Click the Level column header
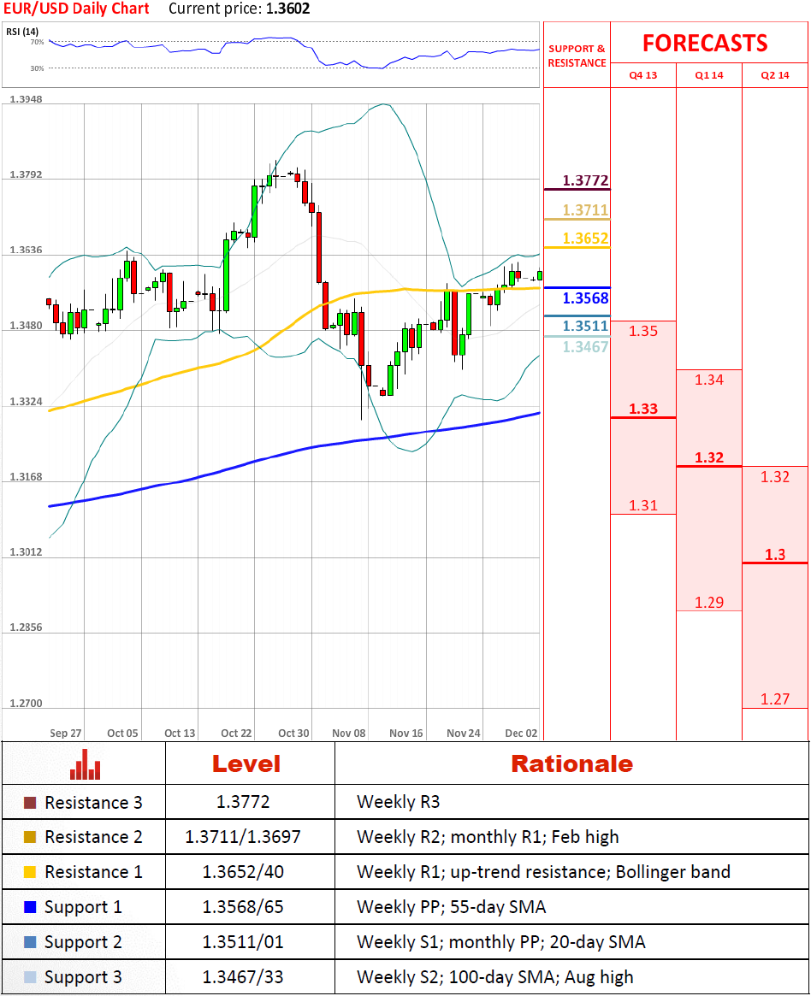The image size is (811, 996). click(x=246, y=763)
